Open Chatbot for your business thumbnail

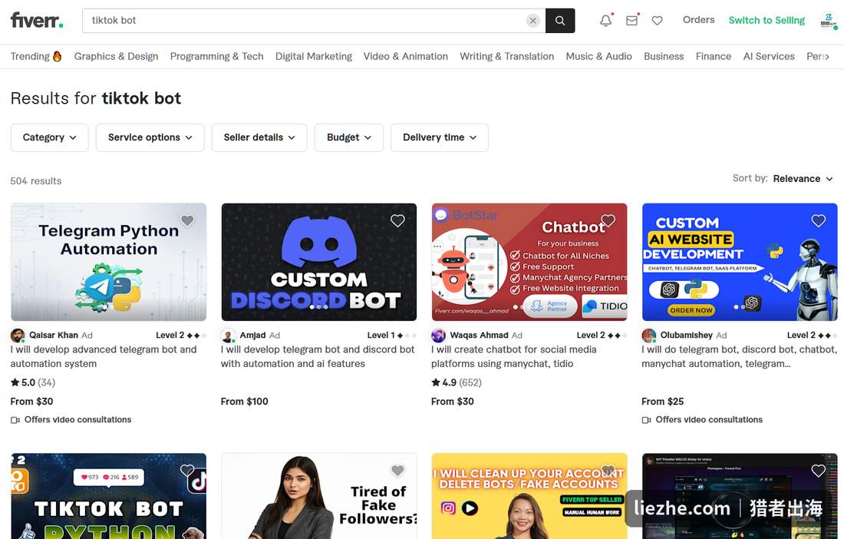click(529, 262)
